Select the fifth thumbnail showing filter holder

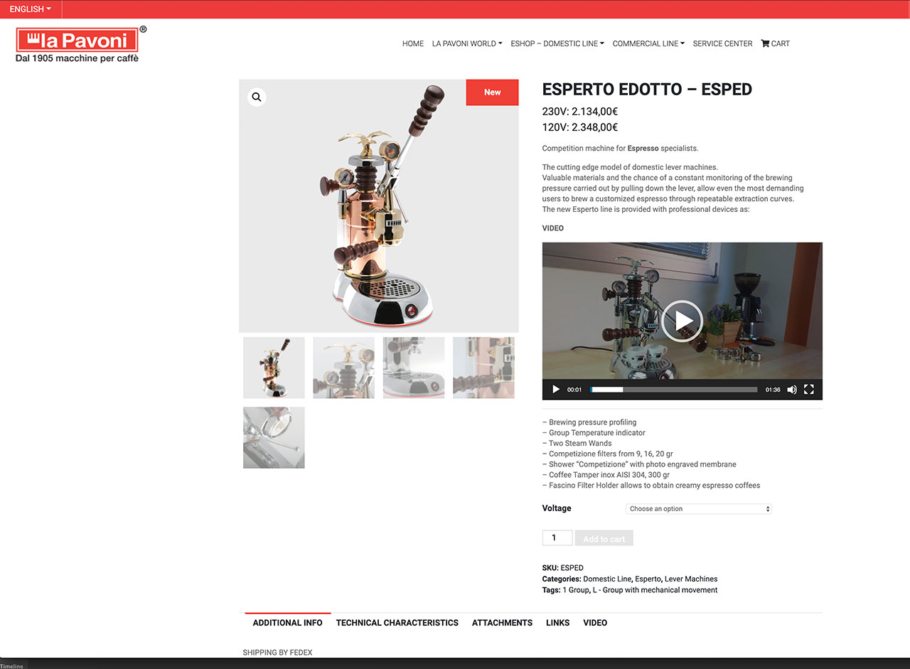274,437
